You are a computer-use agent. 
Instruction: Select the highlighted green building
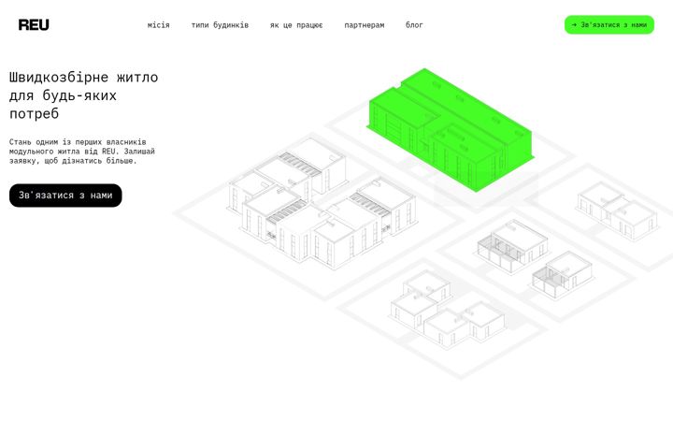coord(451,129)
